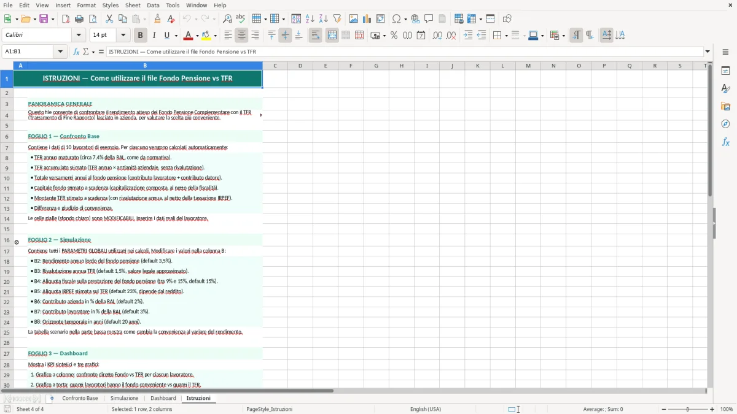Toggle the AutoFilter funnel icon
The width and height of the screenshot is (737, 414).
[337, 19]
